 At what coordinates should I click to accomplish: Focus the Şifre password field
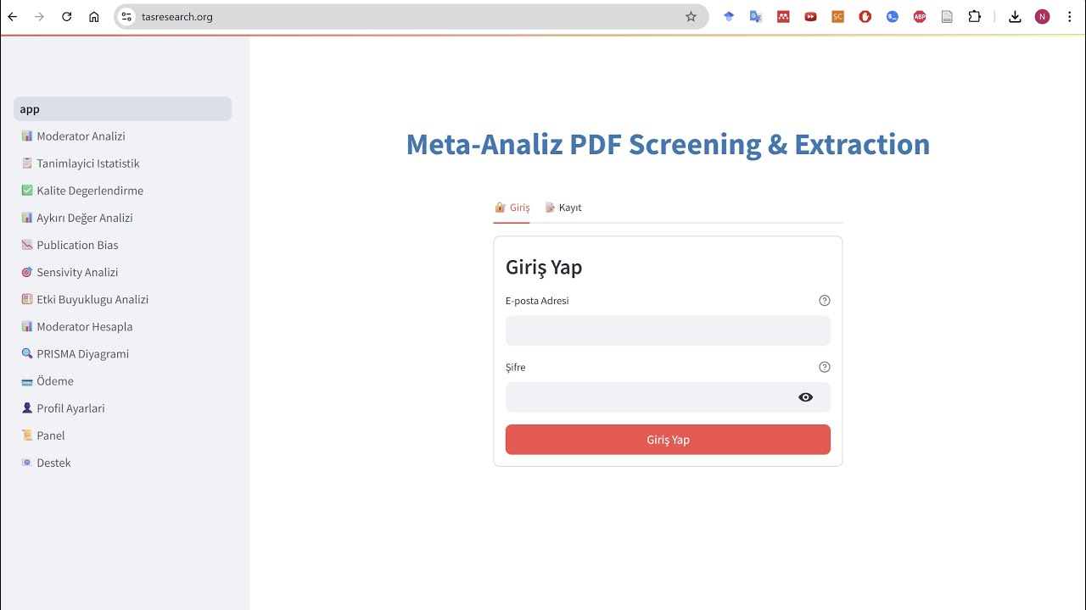tap(649, 397)
